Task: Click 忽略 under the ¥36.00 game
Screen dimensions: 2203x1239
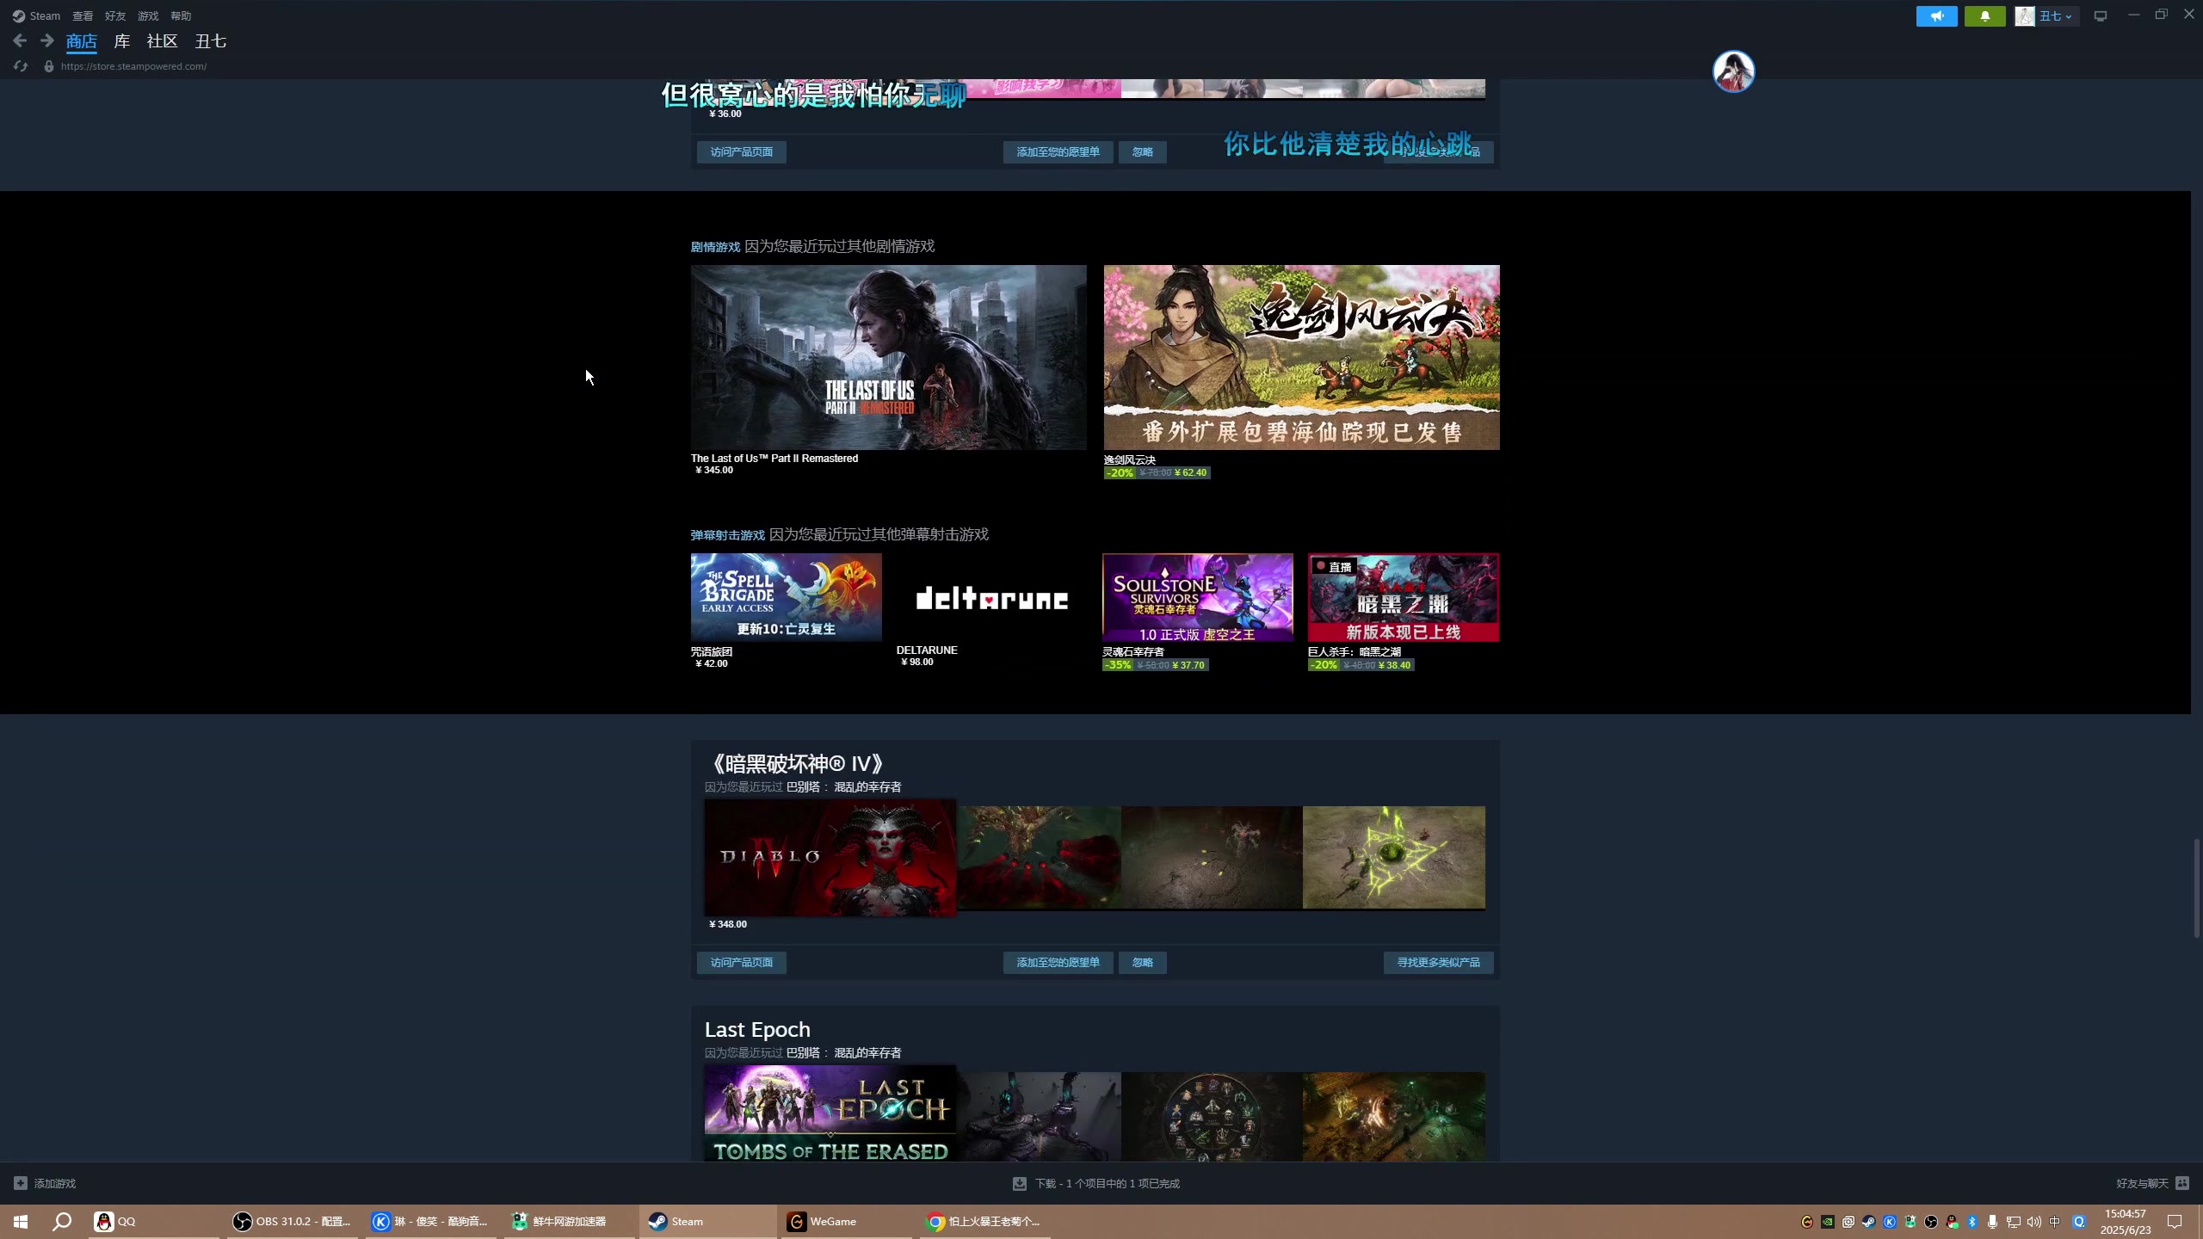Action: [1142, 151]
